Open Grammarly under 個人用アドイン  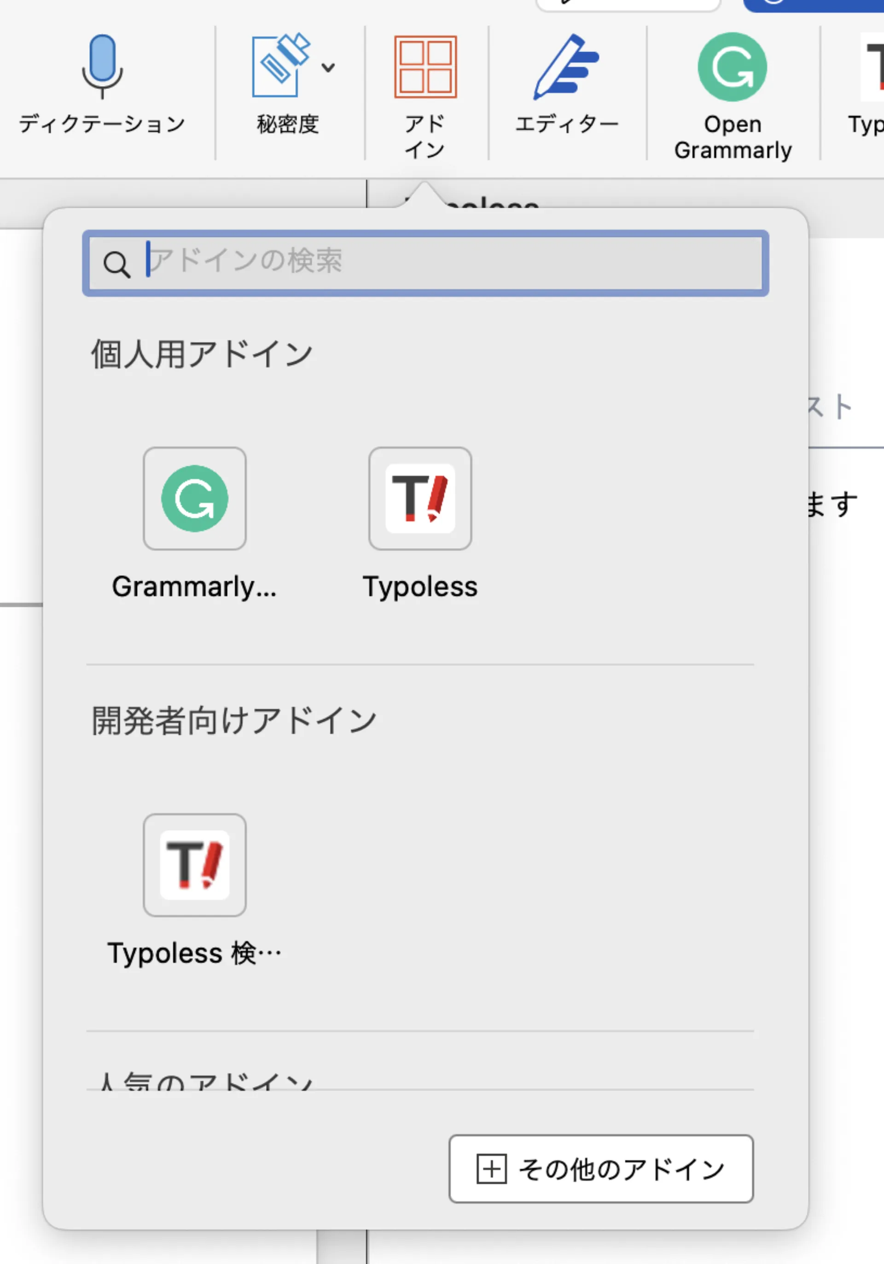(x=195, y=498)
